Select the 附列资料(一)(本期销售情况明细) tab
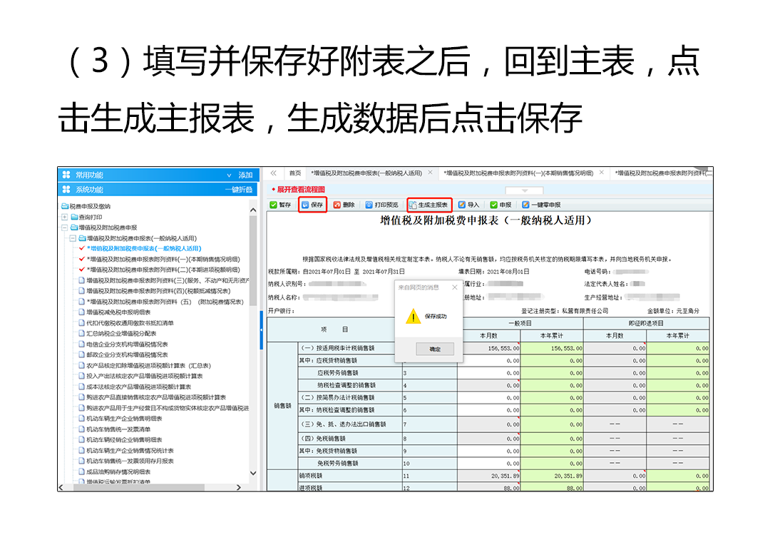This screenshot has width=770, height=537. click(518, 173)
